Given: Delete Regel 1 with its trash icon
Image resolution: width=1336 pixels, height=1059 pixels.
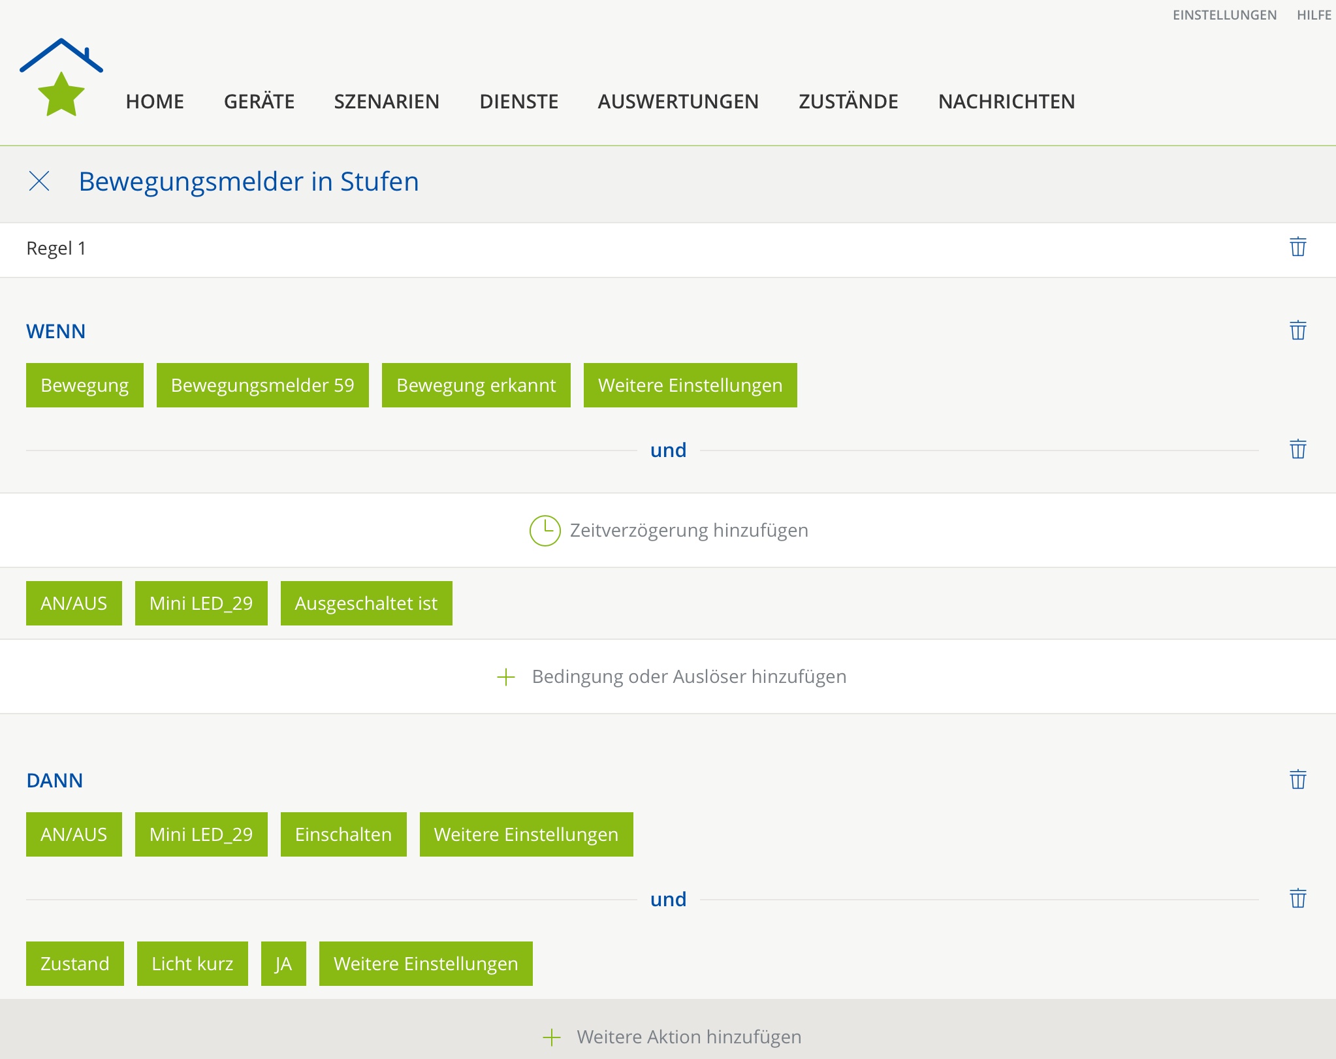Looking at the screenshot, I should click(1297, 247).
